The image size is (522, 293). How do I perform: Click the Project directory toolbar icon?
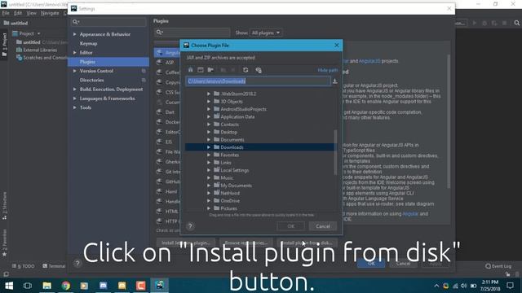[x=210, y=70]
